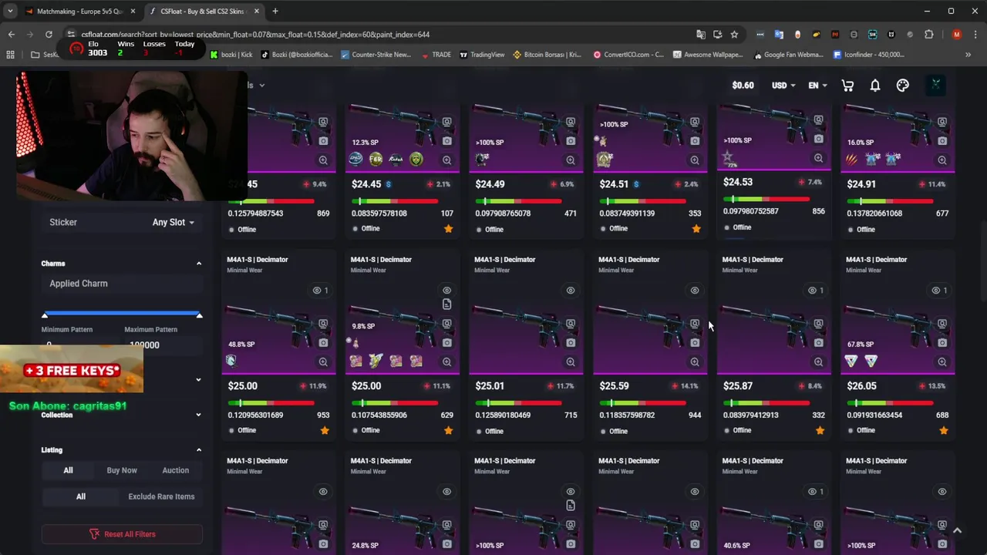Open the Chrome profile avatar M

957,34
